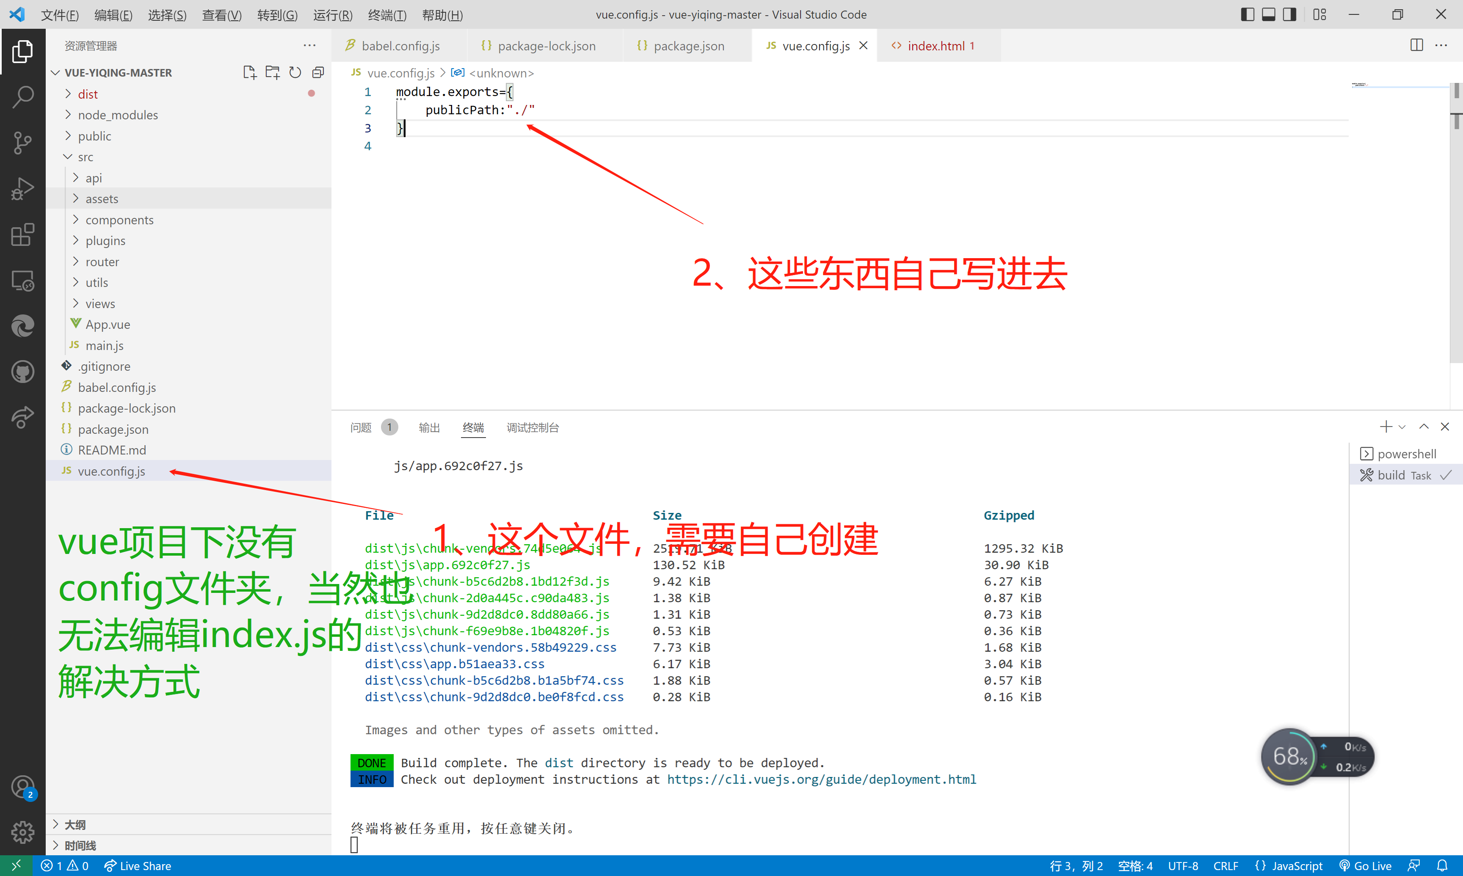Image resolution: width=1463 pixels, height=876 pixels.
Task: Collapse all folders in the Explorer
Action: (318, 72)
